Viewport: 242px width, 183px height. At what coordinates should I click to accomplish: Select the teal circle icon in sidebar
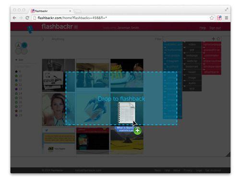24,45
